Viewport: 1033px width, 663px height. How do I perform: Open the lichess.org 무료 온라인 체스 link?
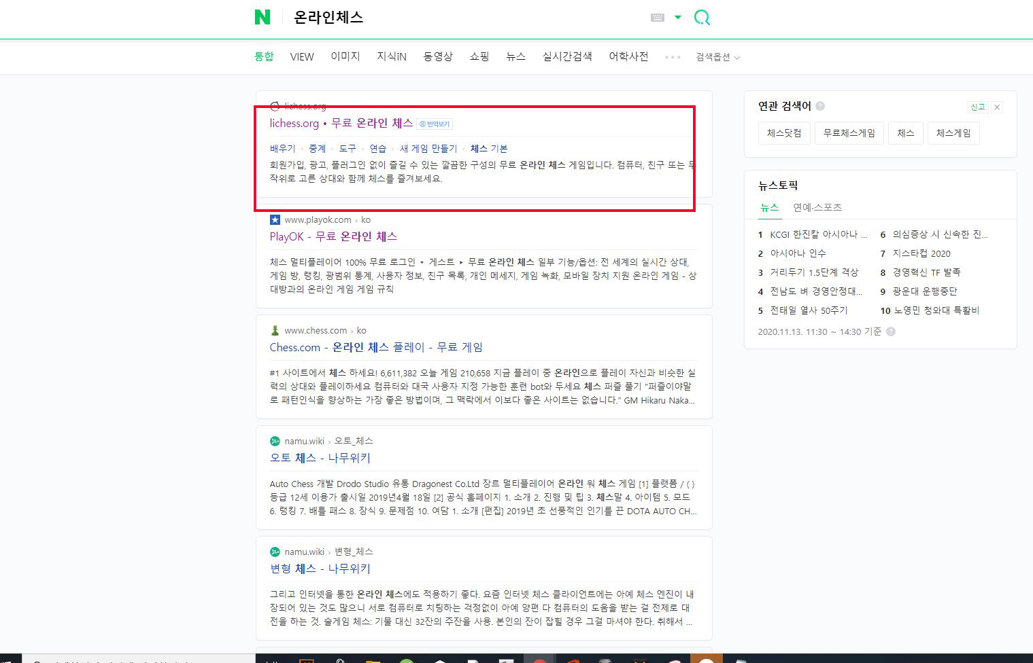coord(341,123)
